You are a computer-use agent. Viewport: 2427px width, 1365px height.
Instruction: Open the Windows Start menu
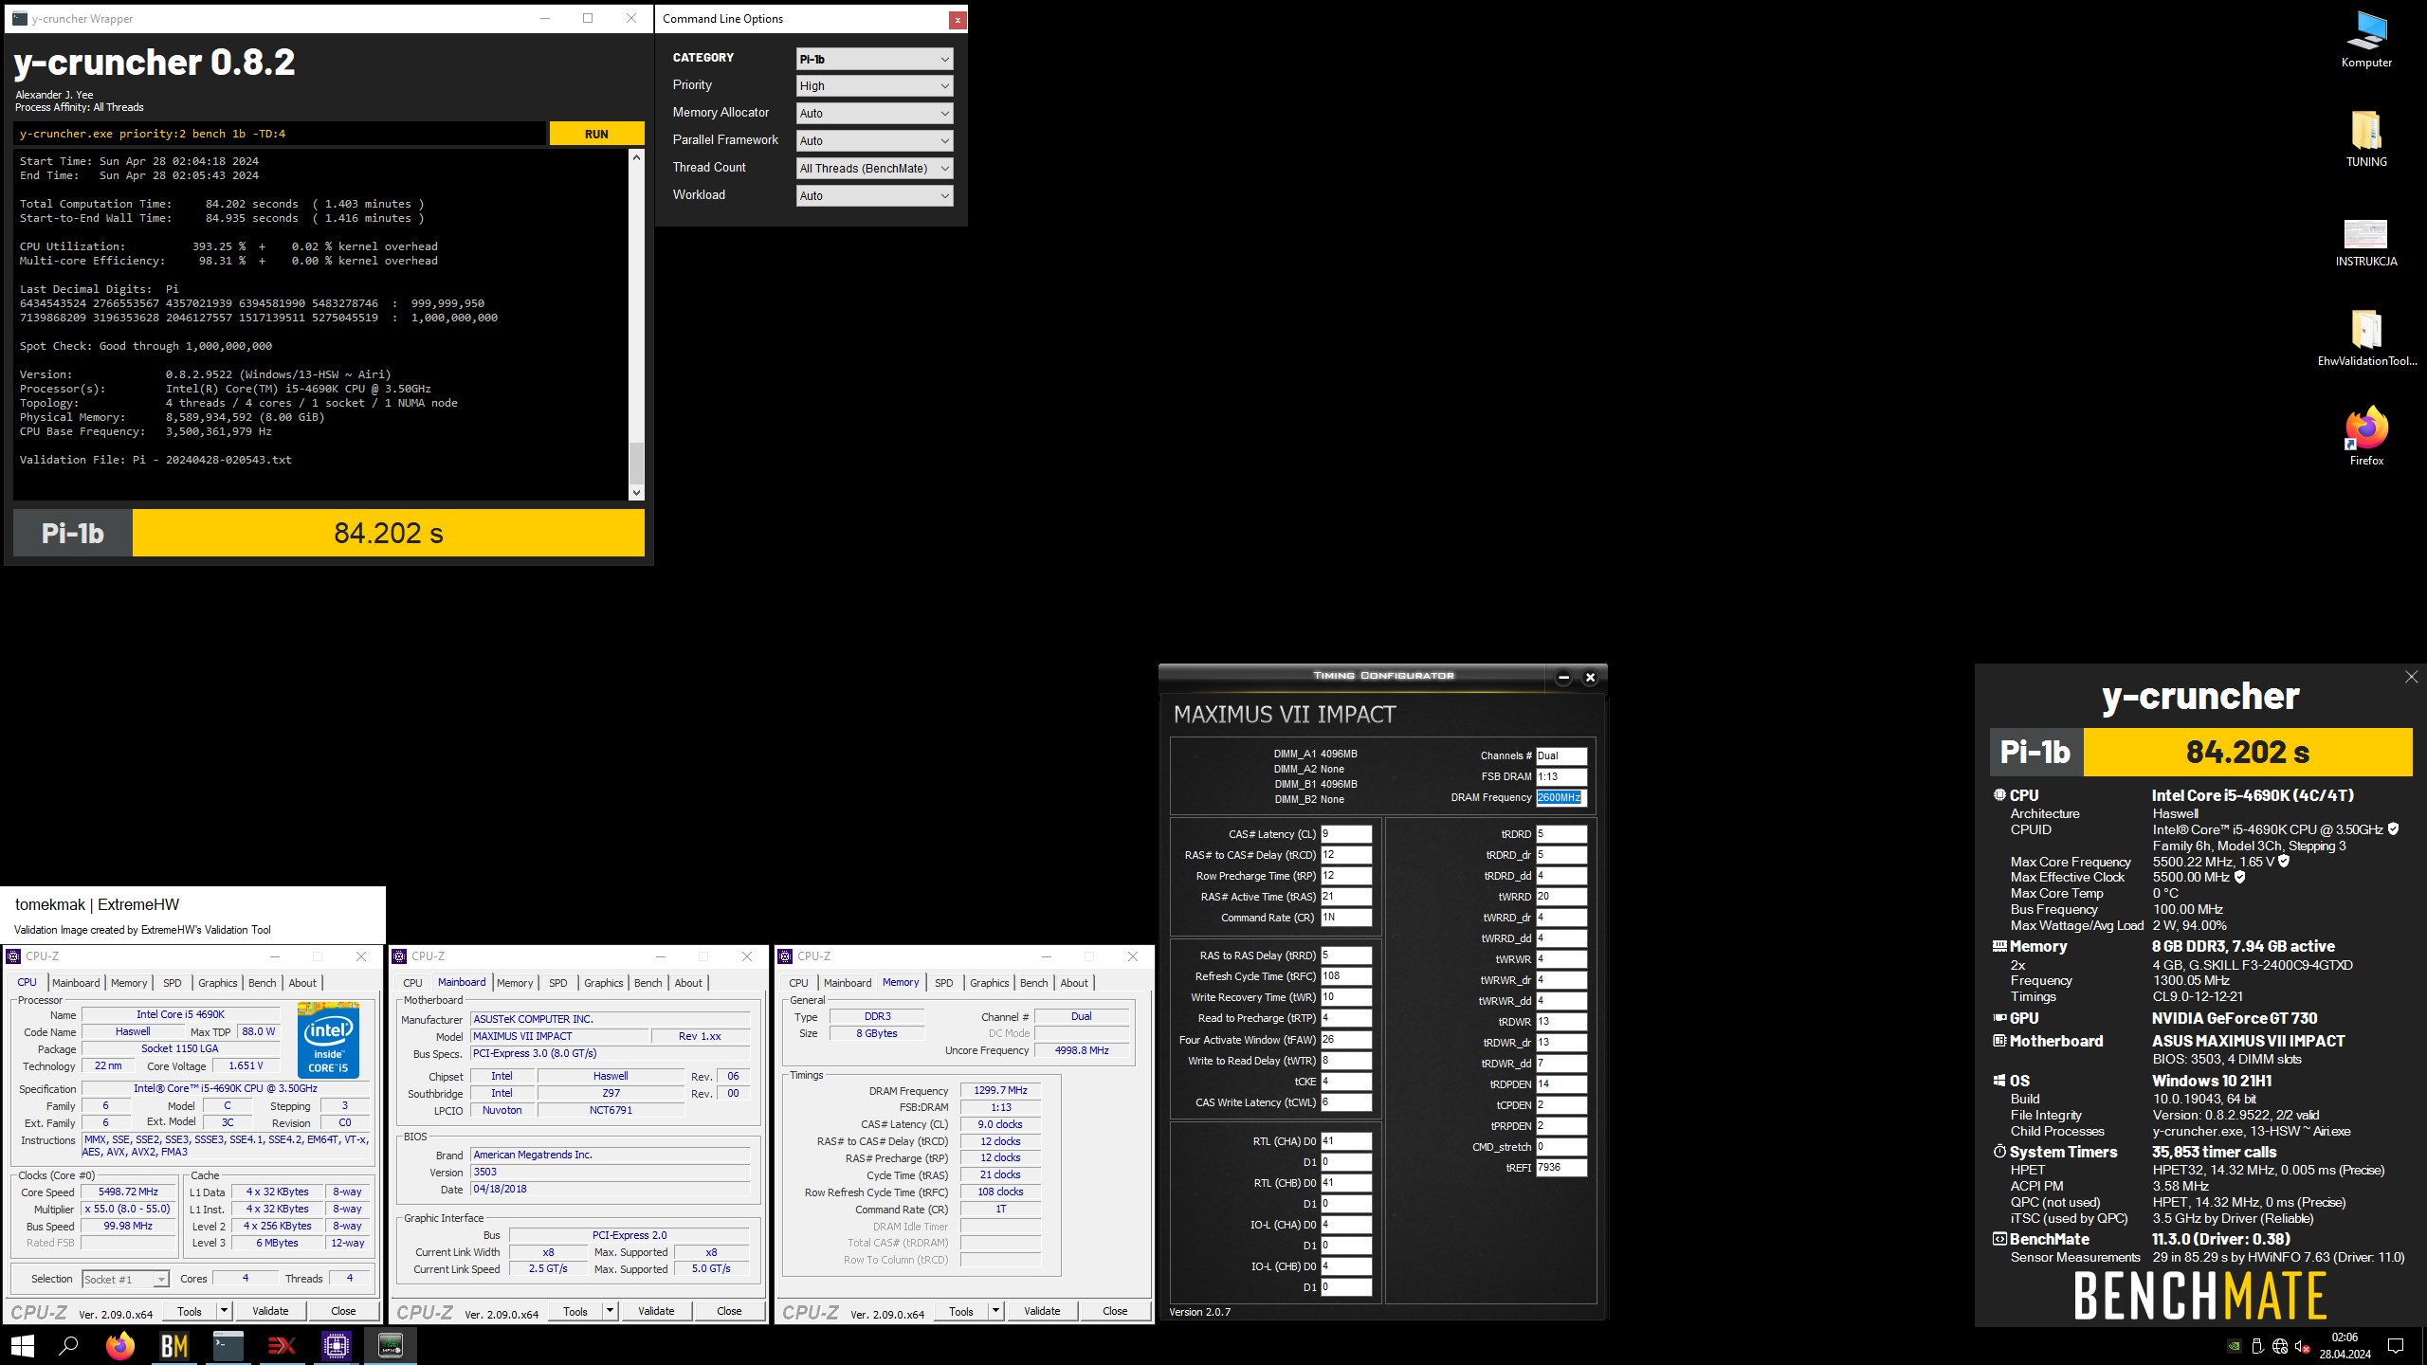pos(22,1345)
